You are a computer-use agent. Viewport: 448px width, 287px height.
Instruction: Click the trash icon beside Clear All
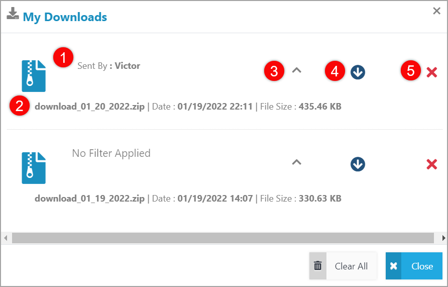pos(317,266)
